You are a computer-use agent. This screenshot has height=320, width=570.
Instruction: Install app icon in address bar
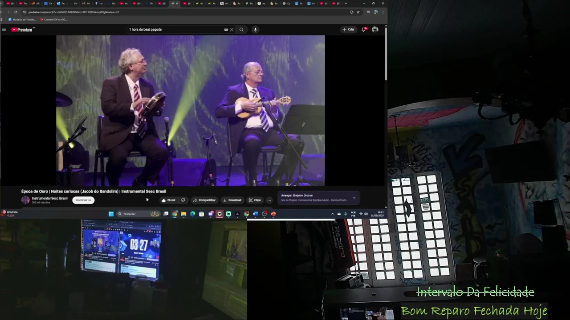tap(351, 12)
